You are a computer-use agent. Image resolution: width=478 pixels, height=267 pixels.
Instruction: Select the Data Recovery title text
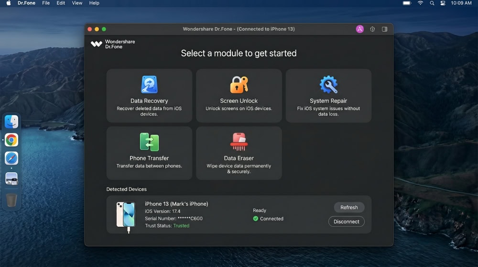[149, 100]
